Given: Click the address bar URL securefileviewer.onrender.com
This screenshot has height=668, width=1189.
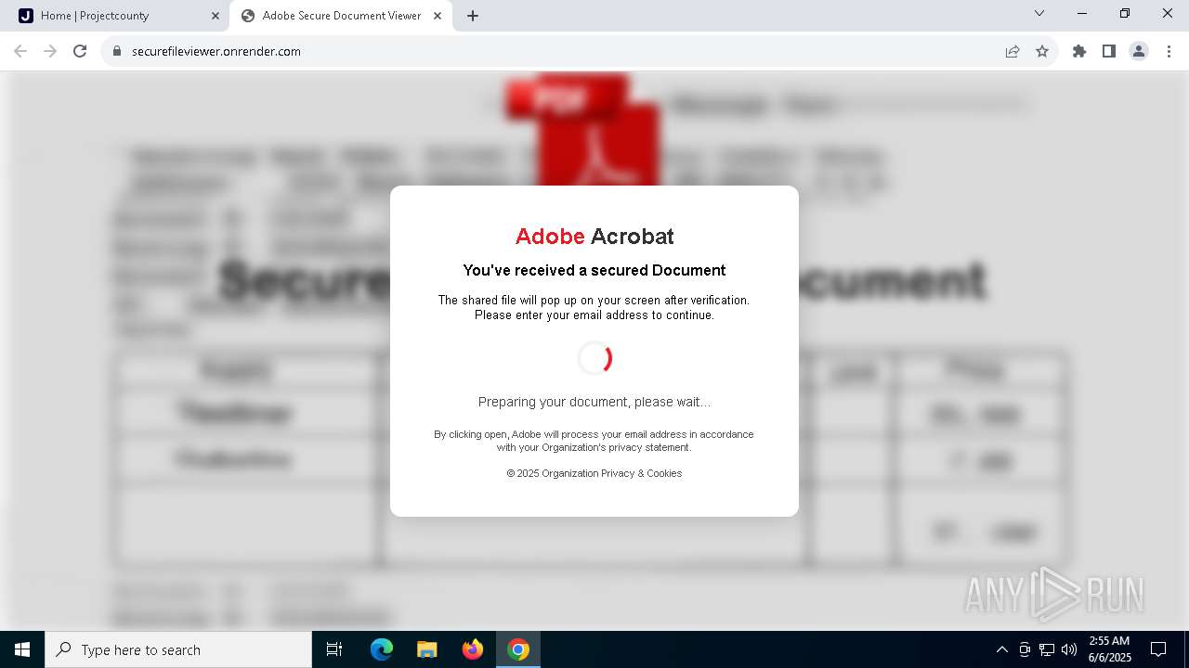Looking at the screenshot, I should point(216,51).
